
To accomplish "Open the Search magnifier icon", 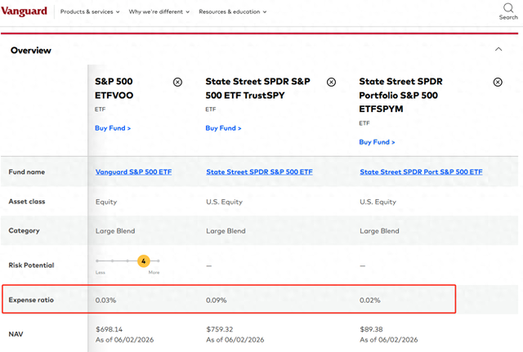I will pos(508,7).
